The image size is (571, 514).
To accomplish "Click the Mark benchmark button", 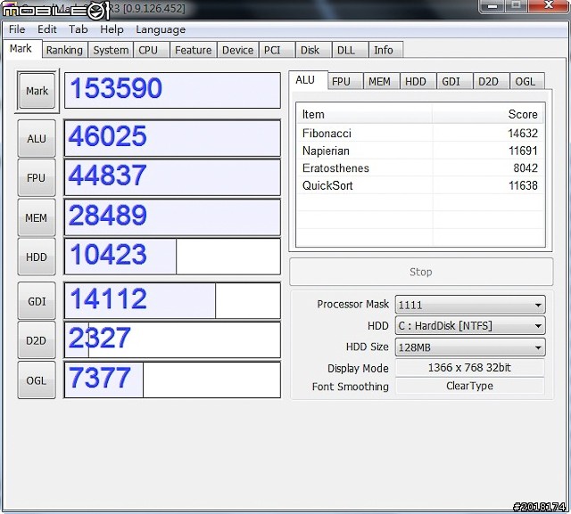I will click(37, 91).
